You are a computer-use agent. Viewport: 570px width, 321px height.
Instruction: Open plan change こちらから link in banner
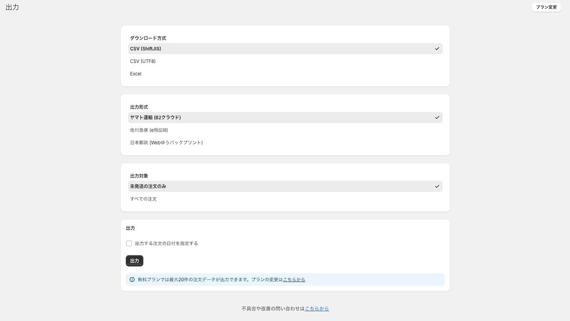pyautogui.click(x=294, y=280)
